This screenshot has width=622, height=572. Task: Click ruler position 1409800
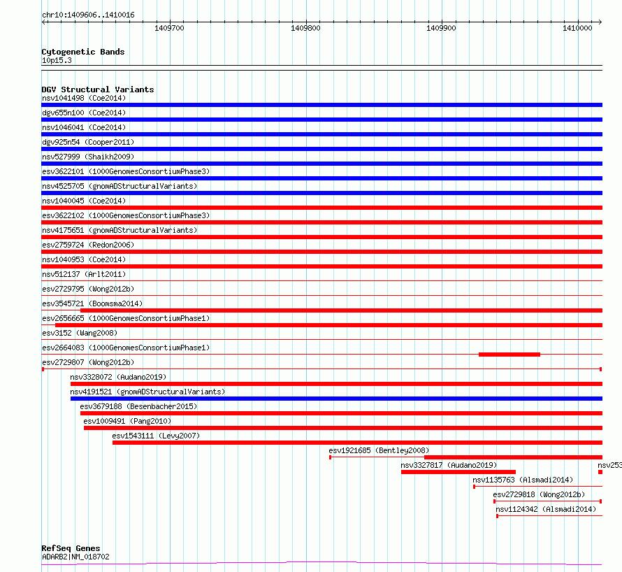pyautogui.click(x=305, y=28)
